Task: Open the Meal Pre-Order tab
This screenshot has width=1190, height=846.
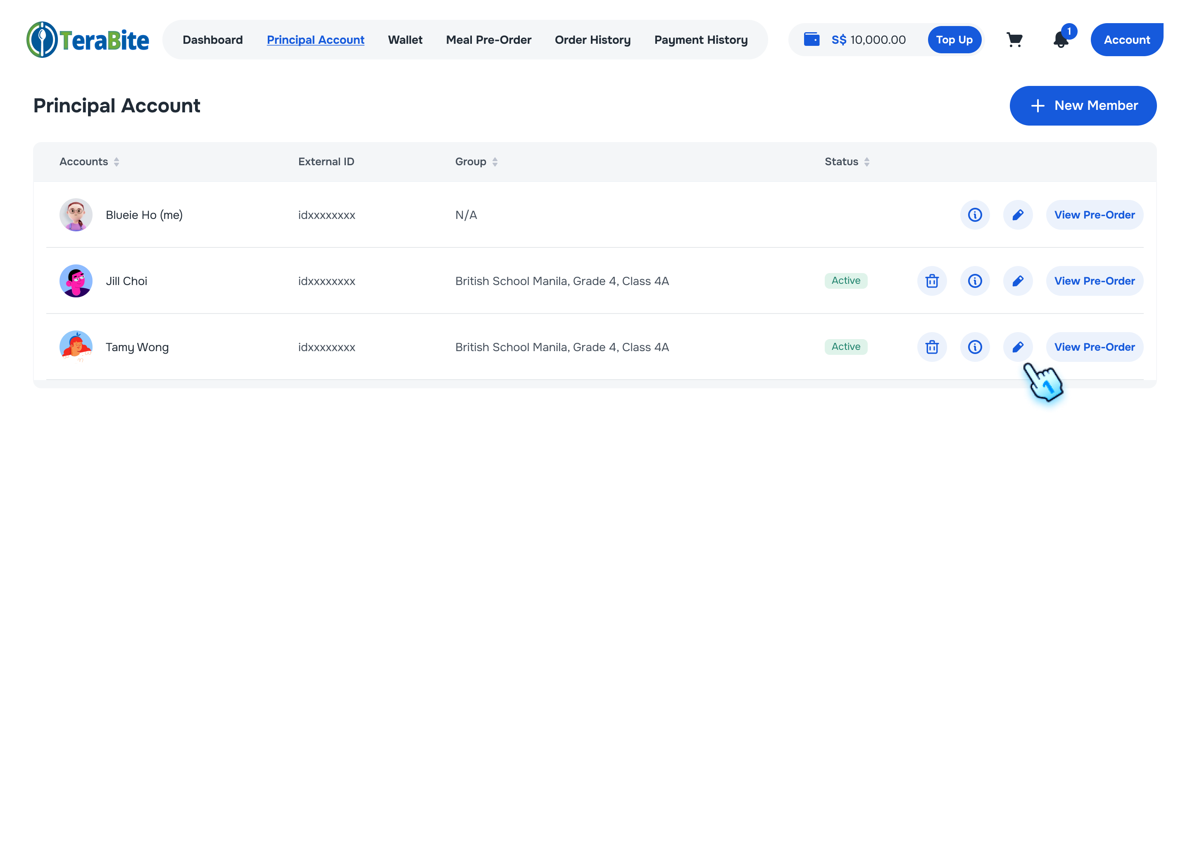Action: click(x=488, y=40)
